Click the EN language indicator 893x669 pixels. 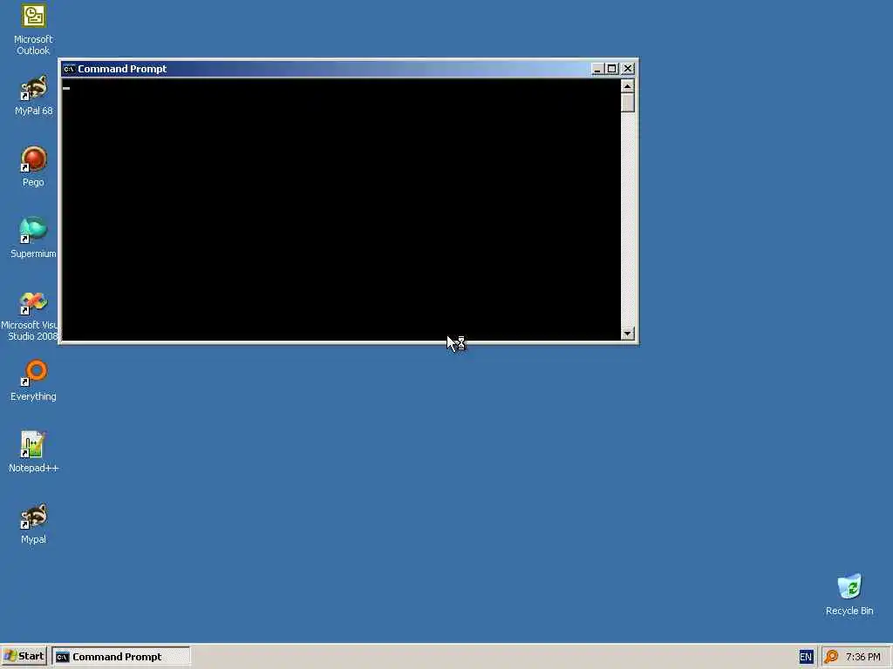(x=805, y=657)
